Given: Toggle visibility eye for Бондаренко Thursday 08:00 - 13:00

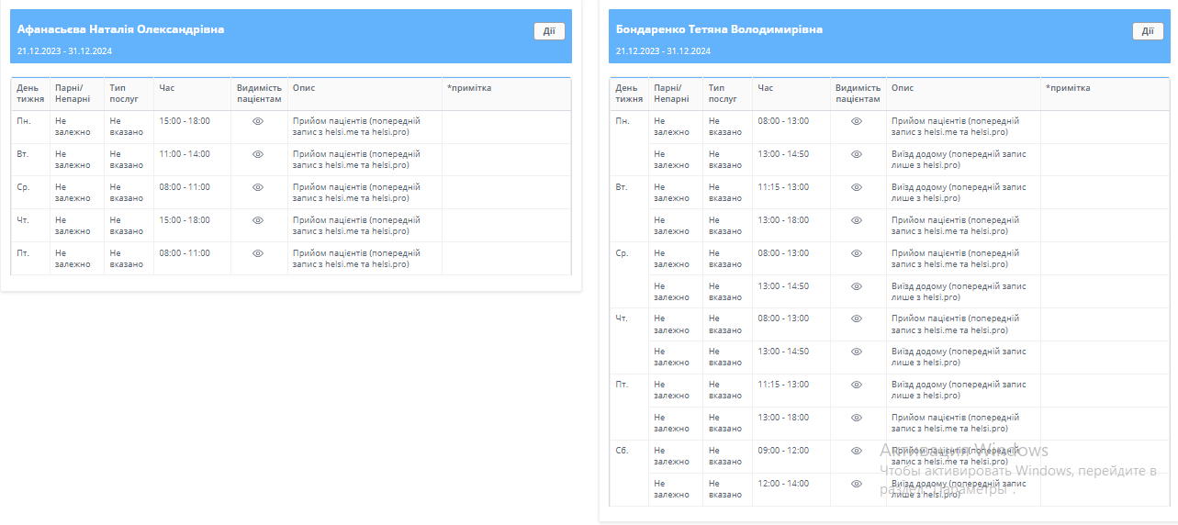Looking at the screenshot, I should click(857, 318).
